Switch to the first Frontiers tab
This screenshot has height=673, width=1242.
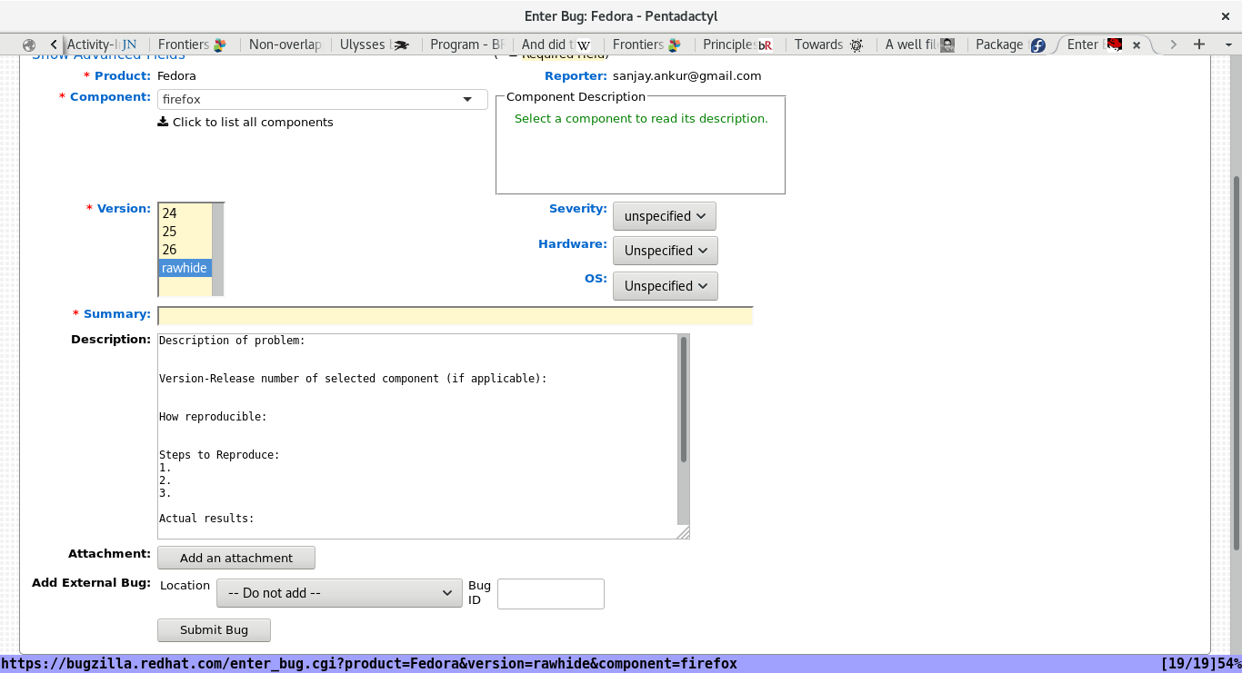(x=191, y=45)
